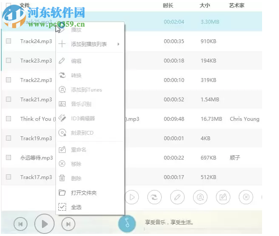Select the Track19.mp3 file name
Image resolution: width=279 pixels, height=236 pixels.
coord(36,138)
